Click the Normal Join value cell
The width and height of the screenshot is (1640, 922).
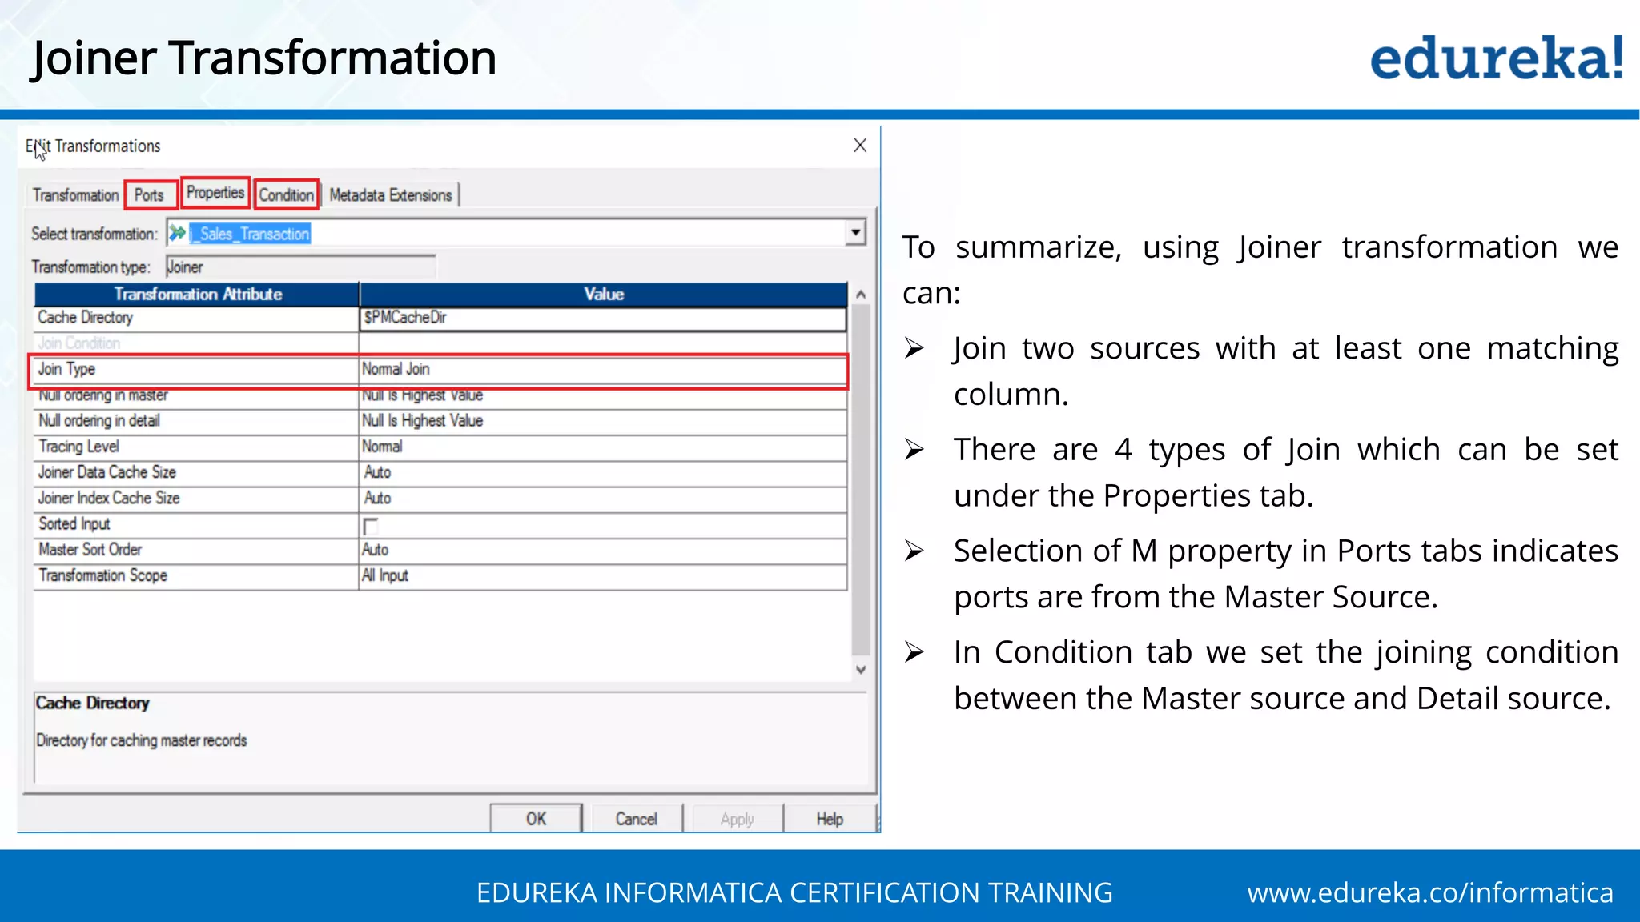[603, 369]
